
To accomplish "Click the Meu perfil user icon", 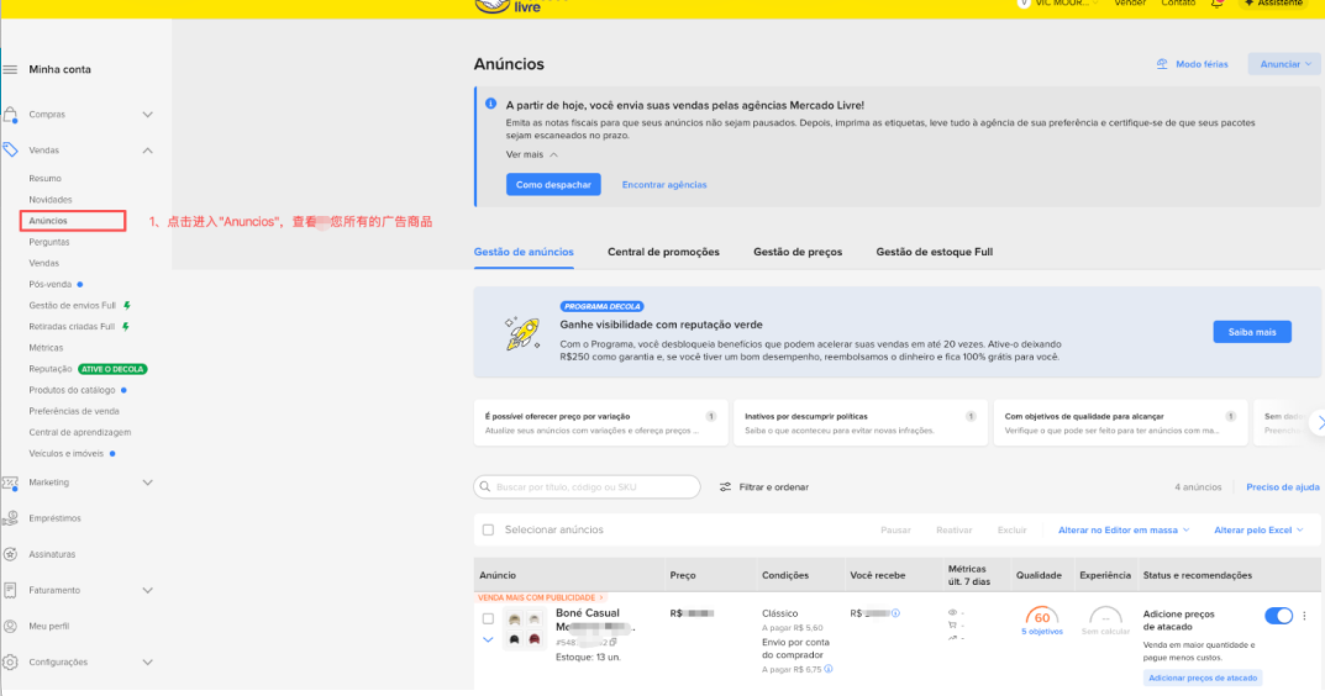I will [x=10, y=626].
